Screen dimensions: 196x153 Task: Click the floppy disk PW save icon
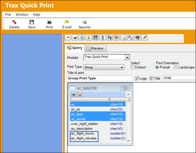(96, 37)
